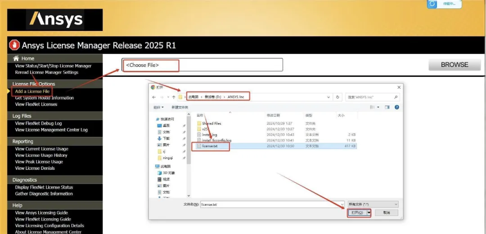This screenshot has height=234, width=486.
Task: Toggle the preview pane icon in the dialog
Action: coord(387,107)
